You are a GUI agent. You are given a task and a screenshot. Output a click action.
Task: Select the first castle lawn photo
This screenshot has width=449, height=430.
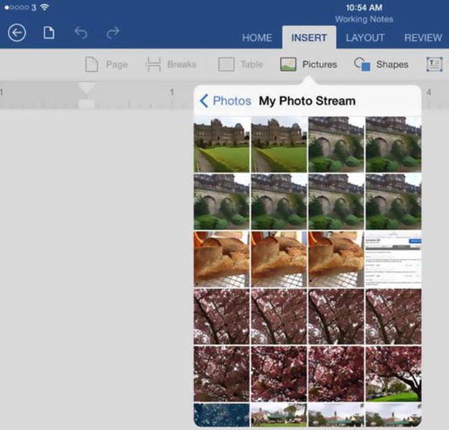point(222,145)
